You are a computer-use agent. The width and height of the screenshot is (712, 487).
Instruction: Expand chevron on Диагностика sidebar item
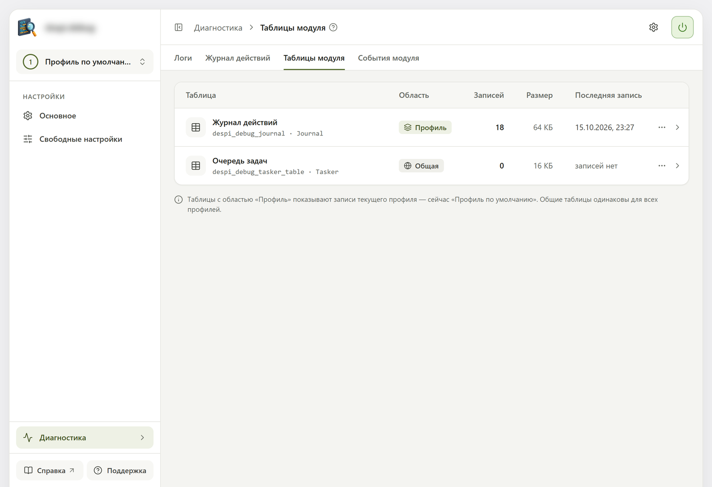click(x=142, y=438)
